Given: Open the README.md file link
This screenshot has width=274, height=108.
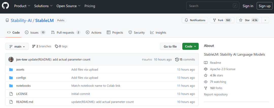Looking at the screenshot, I should pyautogui.click(x=25, y=102).
